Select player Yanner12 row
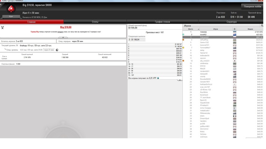266x149 pixels. [x=223, y=53]
